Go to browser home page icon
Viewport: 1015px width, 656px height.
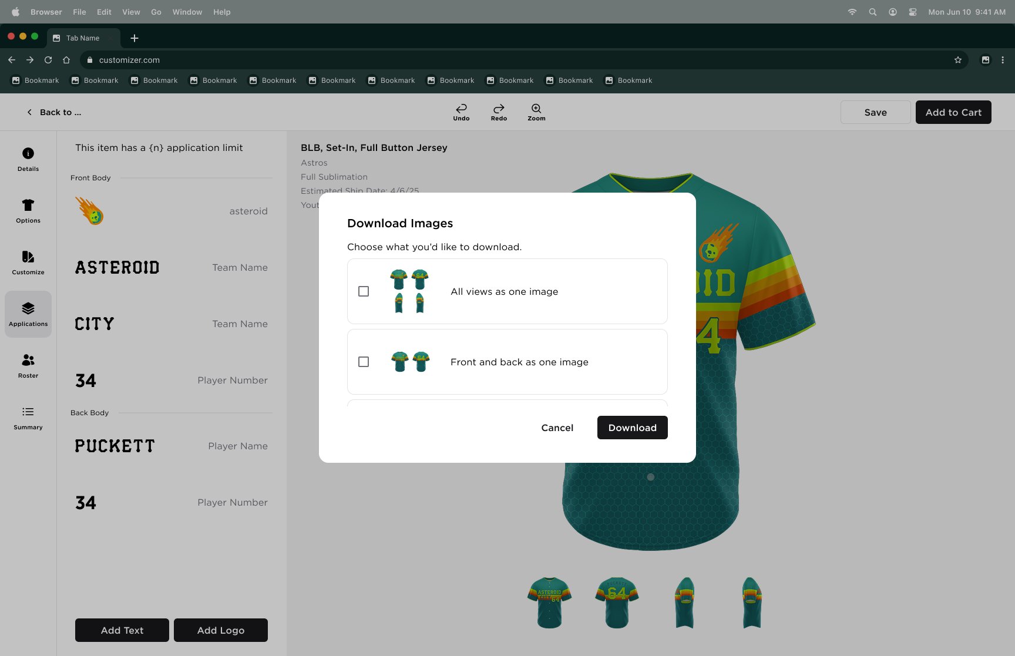click(66, 60)
